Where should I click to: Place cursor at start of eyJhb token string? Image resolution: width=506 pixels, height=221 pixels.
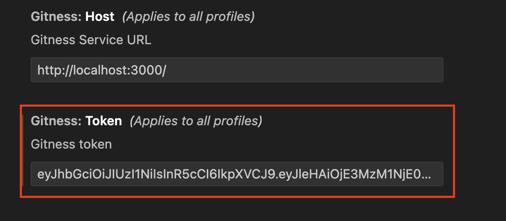(x=38, y=174)
